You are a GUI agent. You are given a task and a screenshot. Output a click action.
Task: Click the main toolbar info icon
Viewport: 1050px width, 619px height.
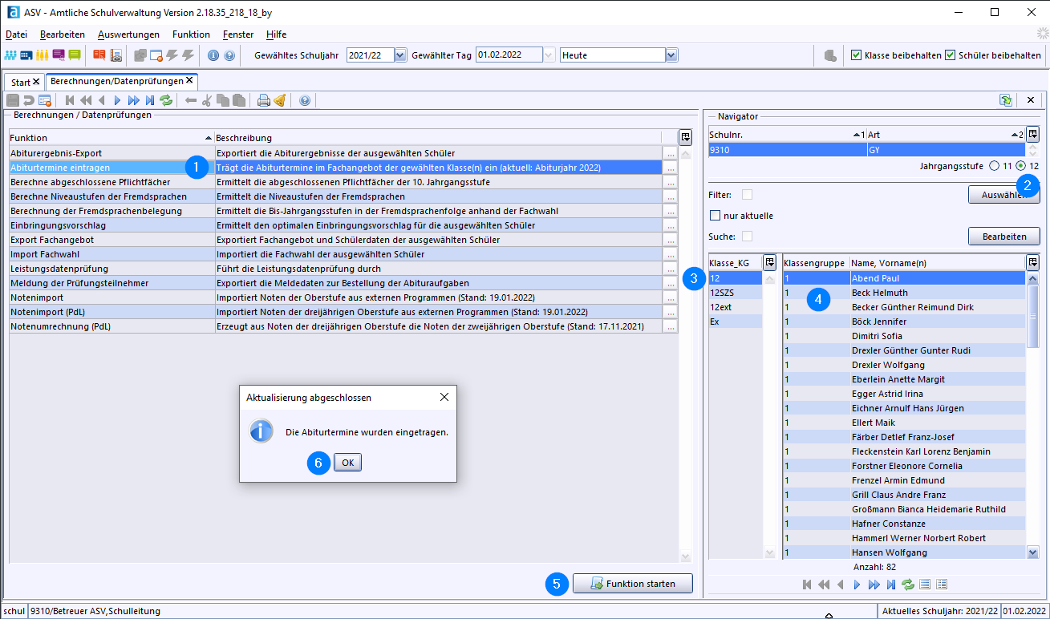213,55
